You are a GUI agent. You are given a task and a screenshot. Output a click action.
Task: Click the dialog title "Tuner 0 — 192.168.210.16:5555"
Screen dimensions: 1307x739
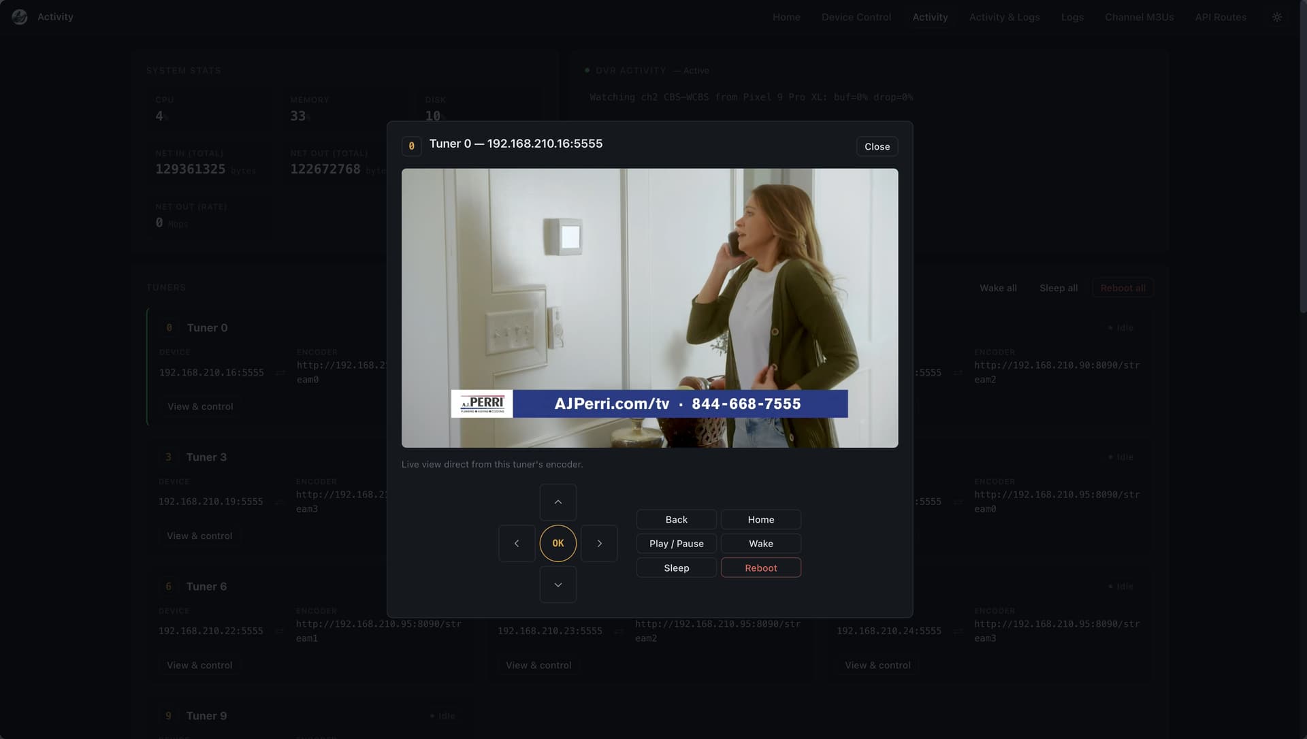pos(516,144)
